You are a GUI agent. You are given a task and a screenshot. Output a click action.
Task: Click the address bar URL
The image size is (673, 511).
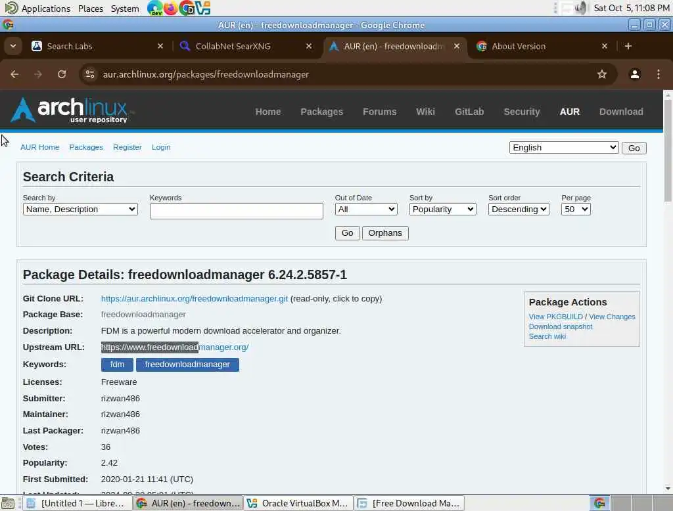pos(206,74)
